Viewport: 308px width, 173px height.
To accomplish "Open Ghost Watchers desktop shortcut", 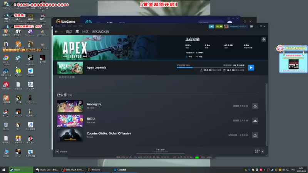I will click(30, 60).
